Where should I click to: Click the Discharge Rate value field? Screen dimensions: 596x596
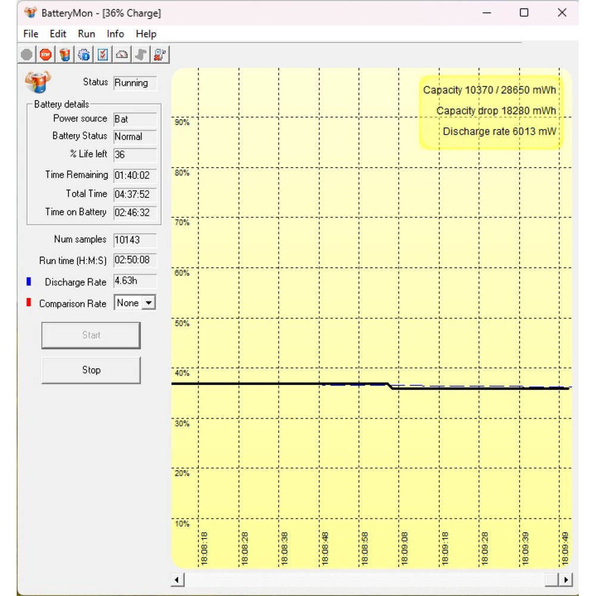[x=135, y=281]
